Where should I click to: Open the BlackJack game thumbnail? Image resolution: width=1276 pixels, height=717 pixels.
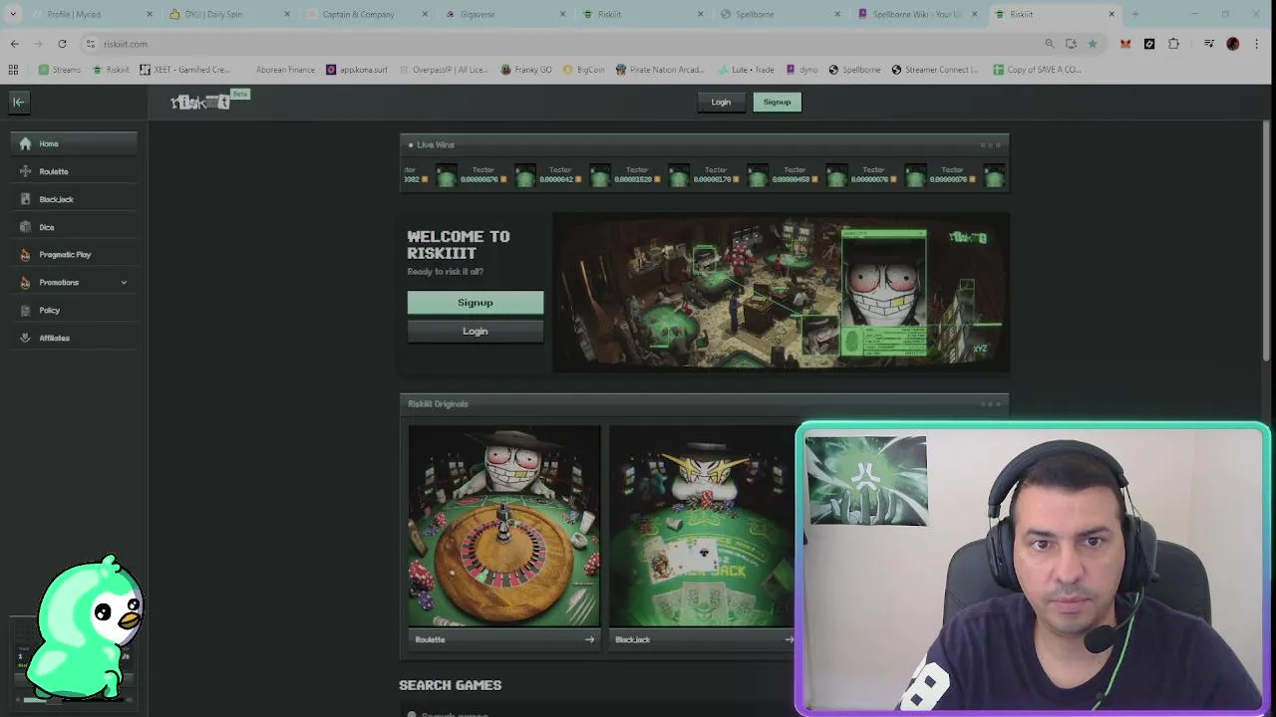(x=702, y=527)
